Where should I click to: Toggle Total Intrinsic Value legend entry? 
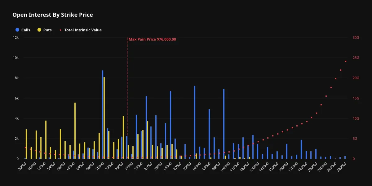pos(81,30)
